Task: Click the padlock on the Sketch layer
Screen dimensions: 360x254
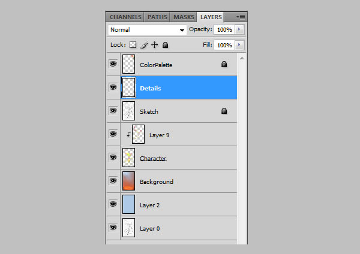Action: point(224,111)
